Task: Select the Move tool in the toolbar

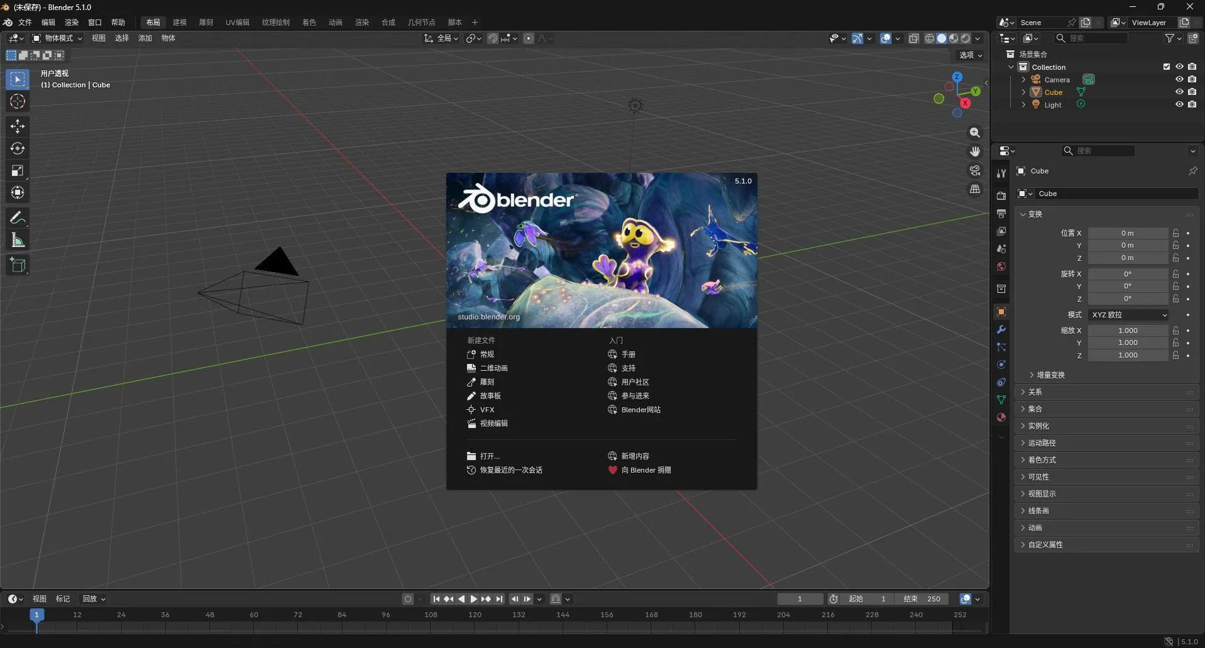Action: pos(17,126)
